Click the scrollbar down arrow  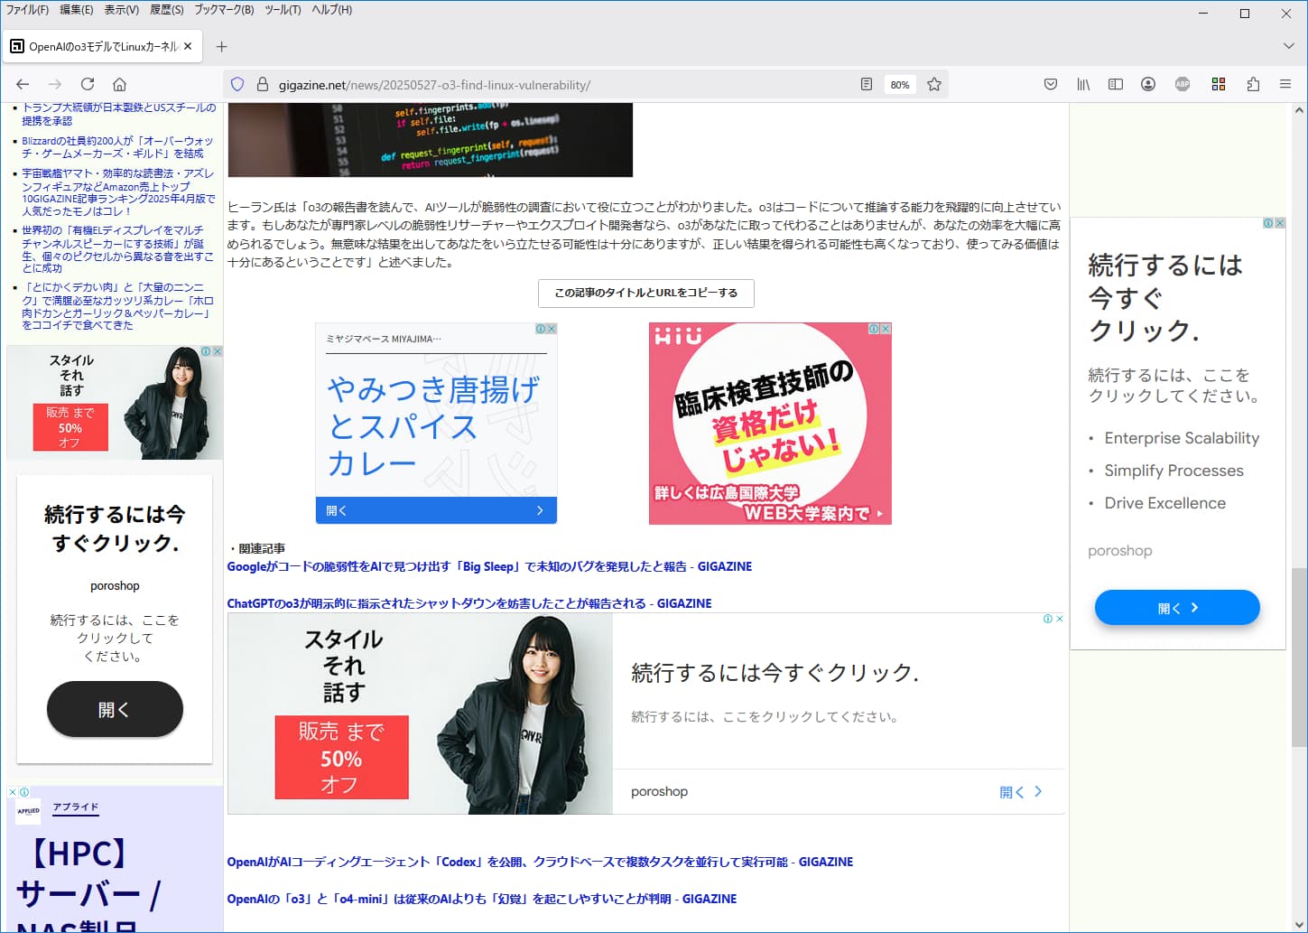pyautogui.click(x=1299, y=924)
